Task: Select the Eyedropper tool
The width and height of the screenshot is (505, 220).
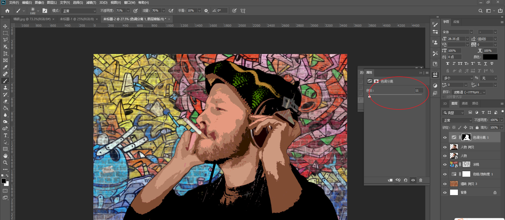Action: [5, 67]
